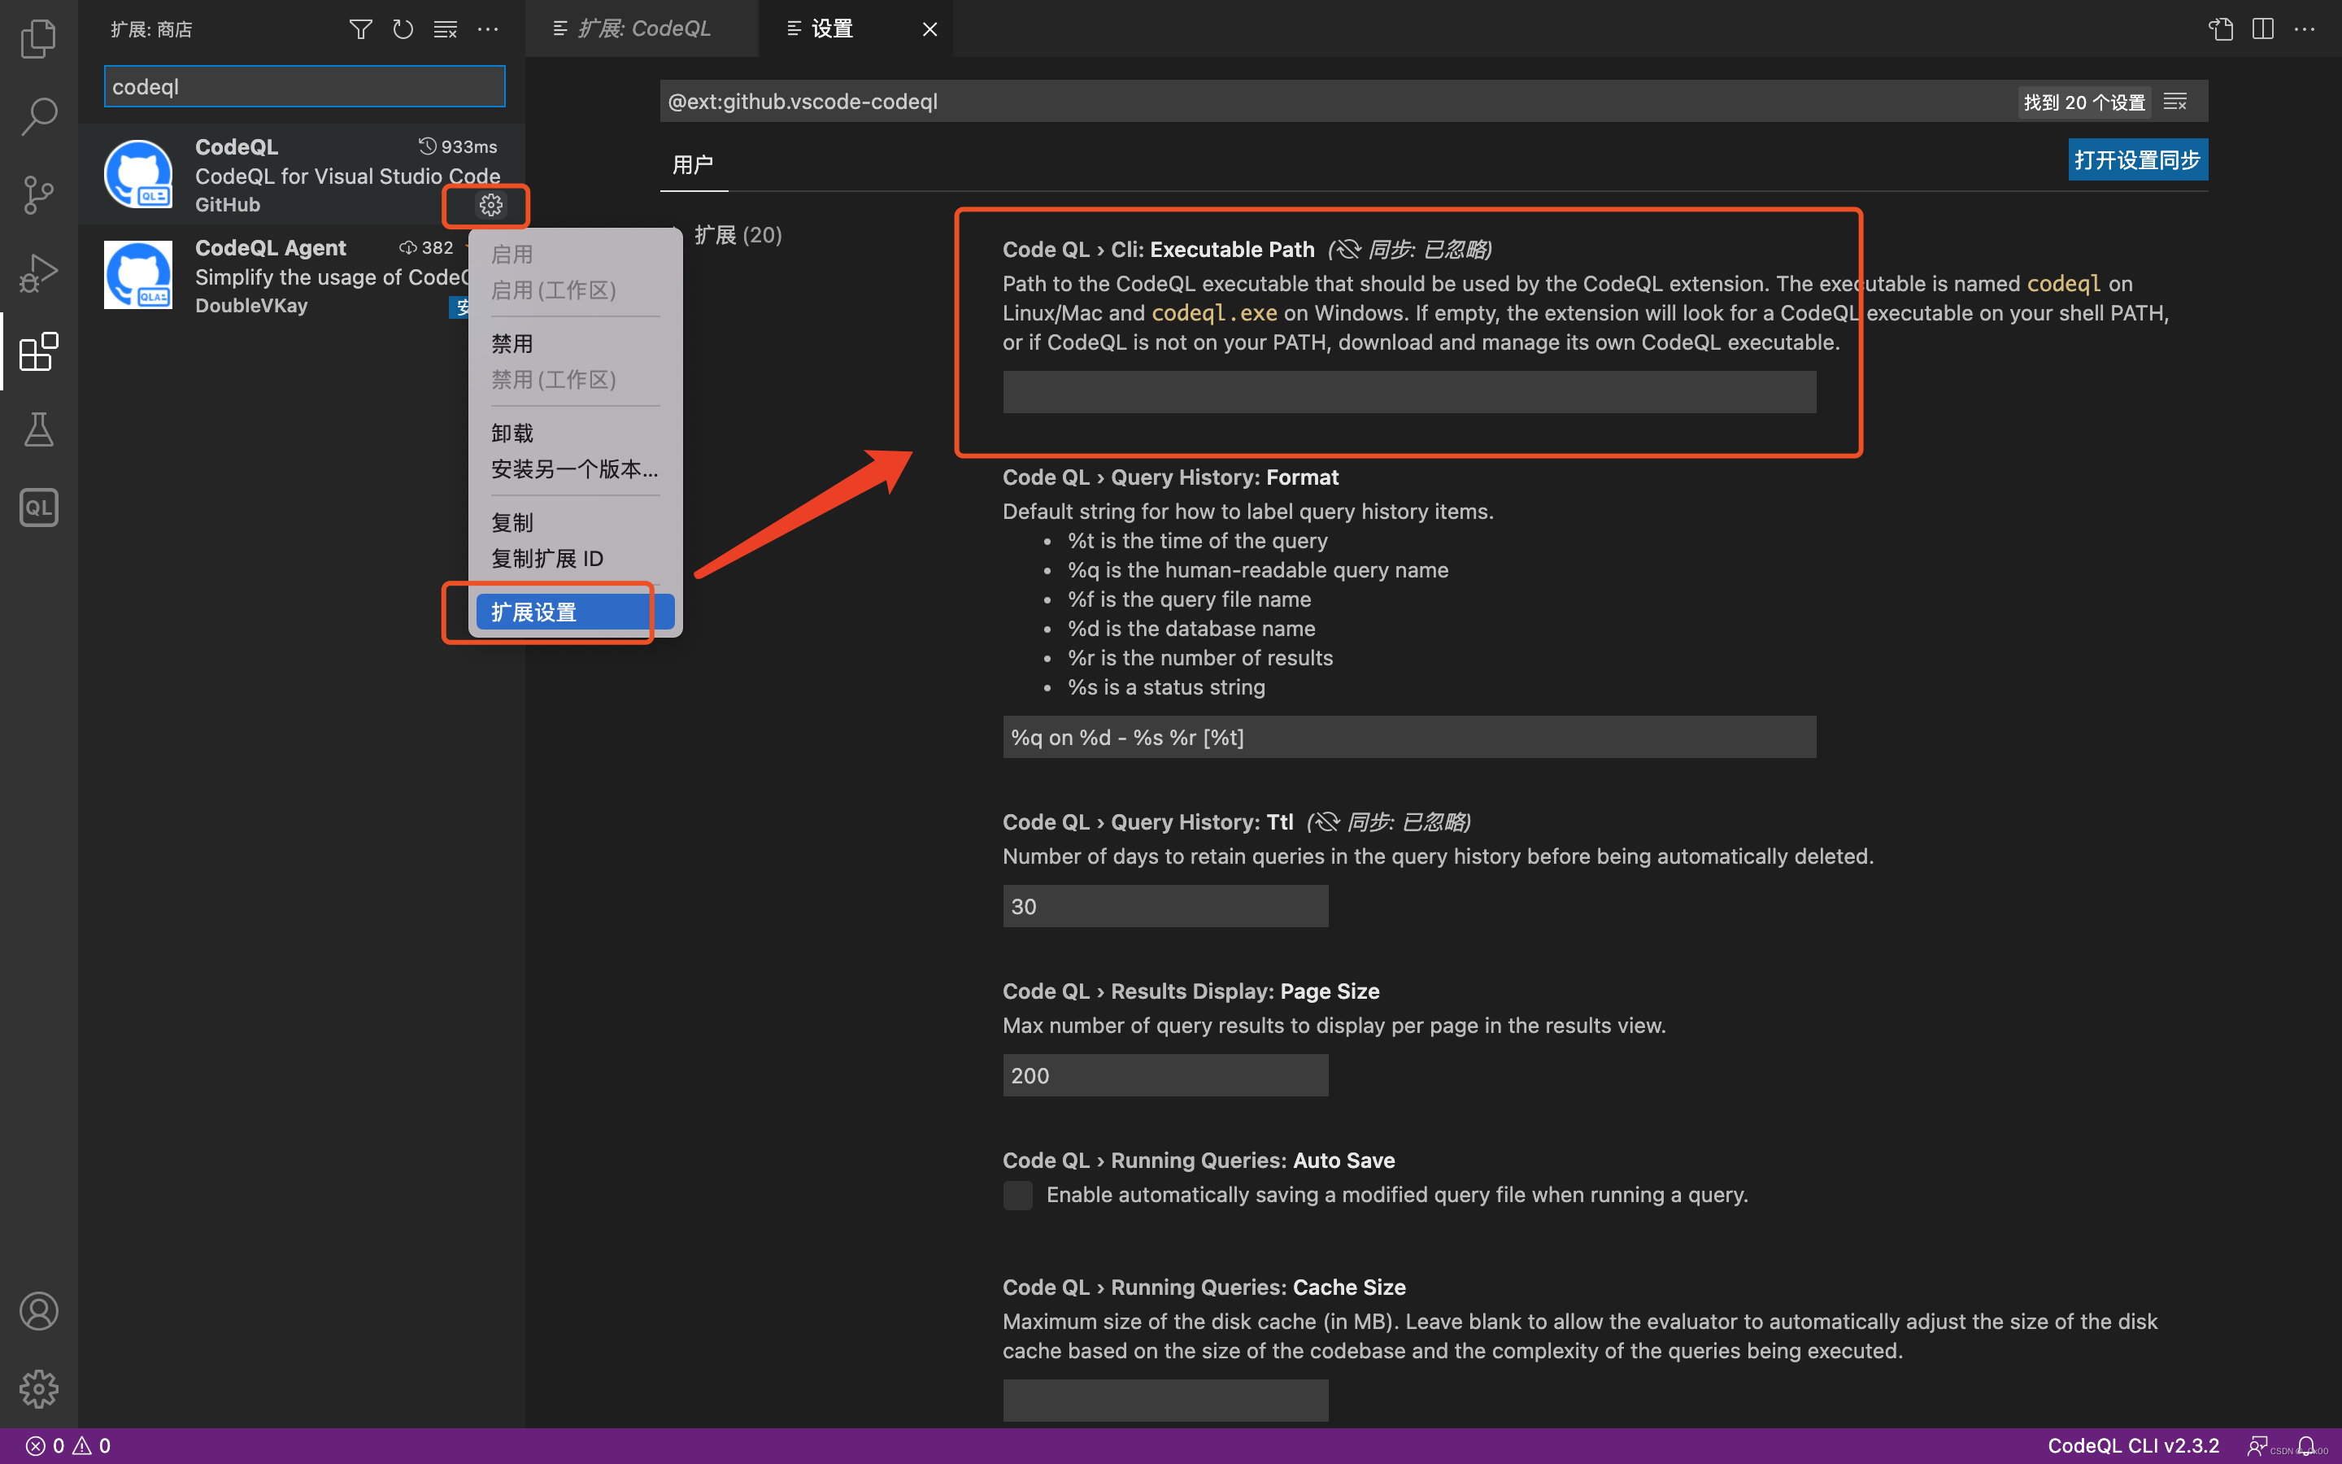This screenshot has height=1464, width=2342.
Task: Toggle Running Queries Auto Save checkbox
Action: pos(1017,1195)
